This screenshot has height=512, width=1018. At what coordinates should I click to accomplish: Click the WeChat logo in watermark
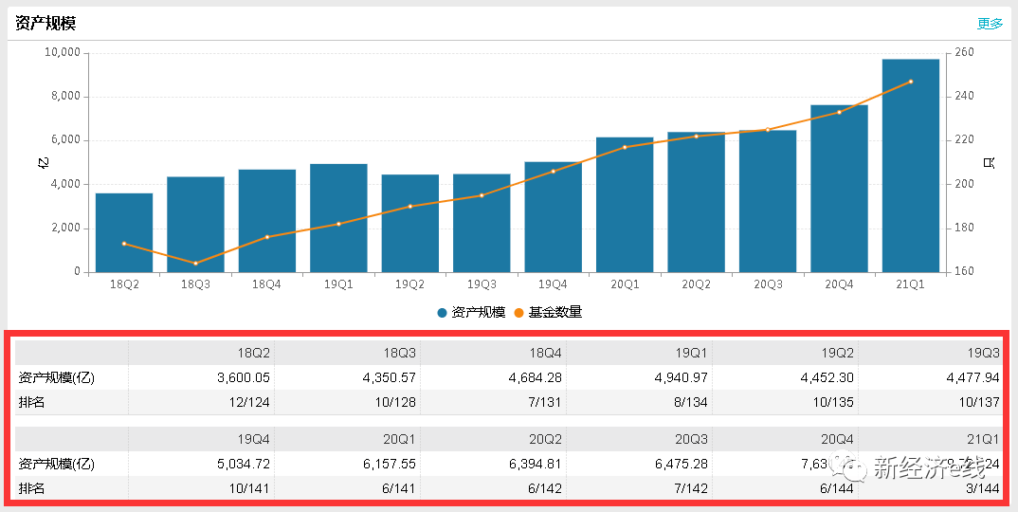[853, 466]
